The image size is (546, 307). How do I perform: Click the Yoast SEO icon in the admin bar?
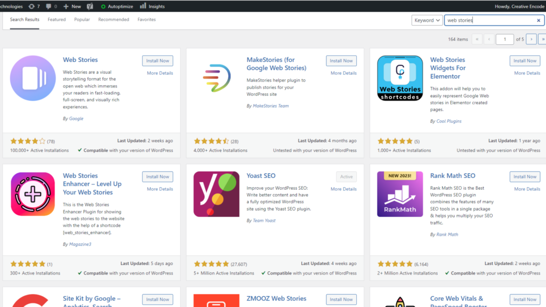(91, 6)
